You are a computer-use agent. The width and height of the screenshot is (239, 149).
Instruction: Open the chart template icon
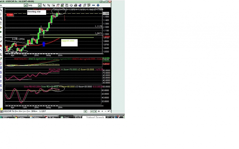[67, 5]
